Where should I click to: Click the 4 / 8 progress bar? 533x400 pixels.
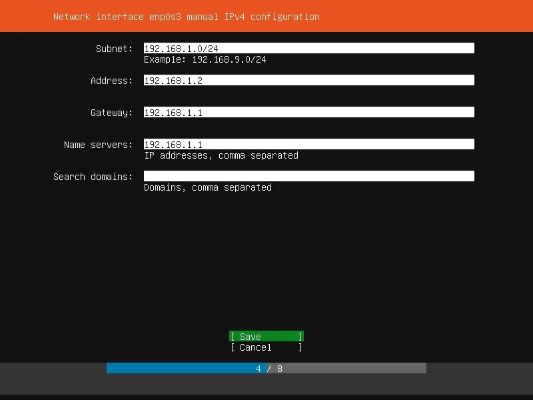pos(266,368)
